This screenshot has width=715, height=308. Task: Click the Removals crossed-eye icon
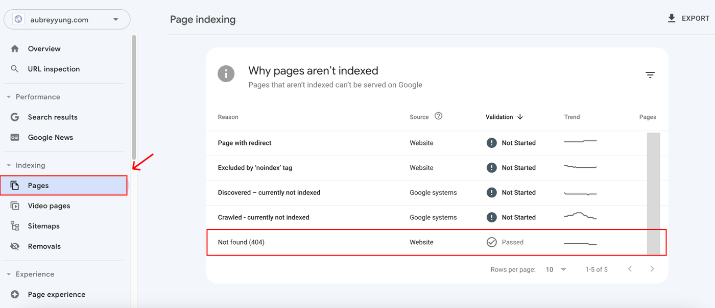click(15, 246)
